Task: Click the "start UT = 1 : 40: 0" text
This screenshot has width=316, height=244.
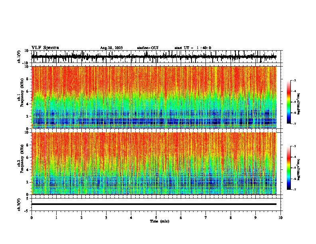Action: pyautogui.click(x=193, y=48)
